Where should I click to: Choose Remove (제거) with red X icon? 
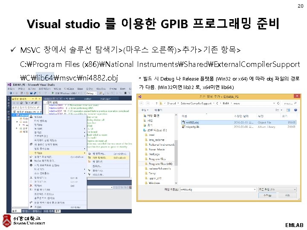(x=58, y=185)
